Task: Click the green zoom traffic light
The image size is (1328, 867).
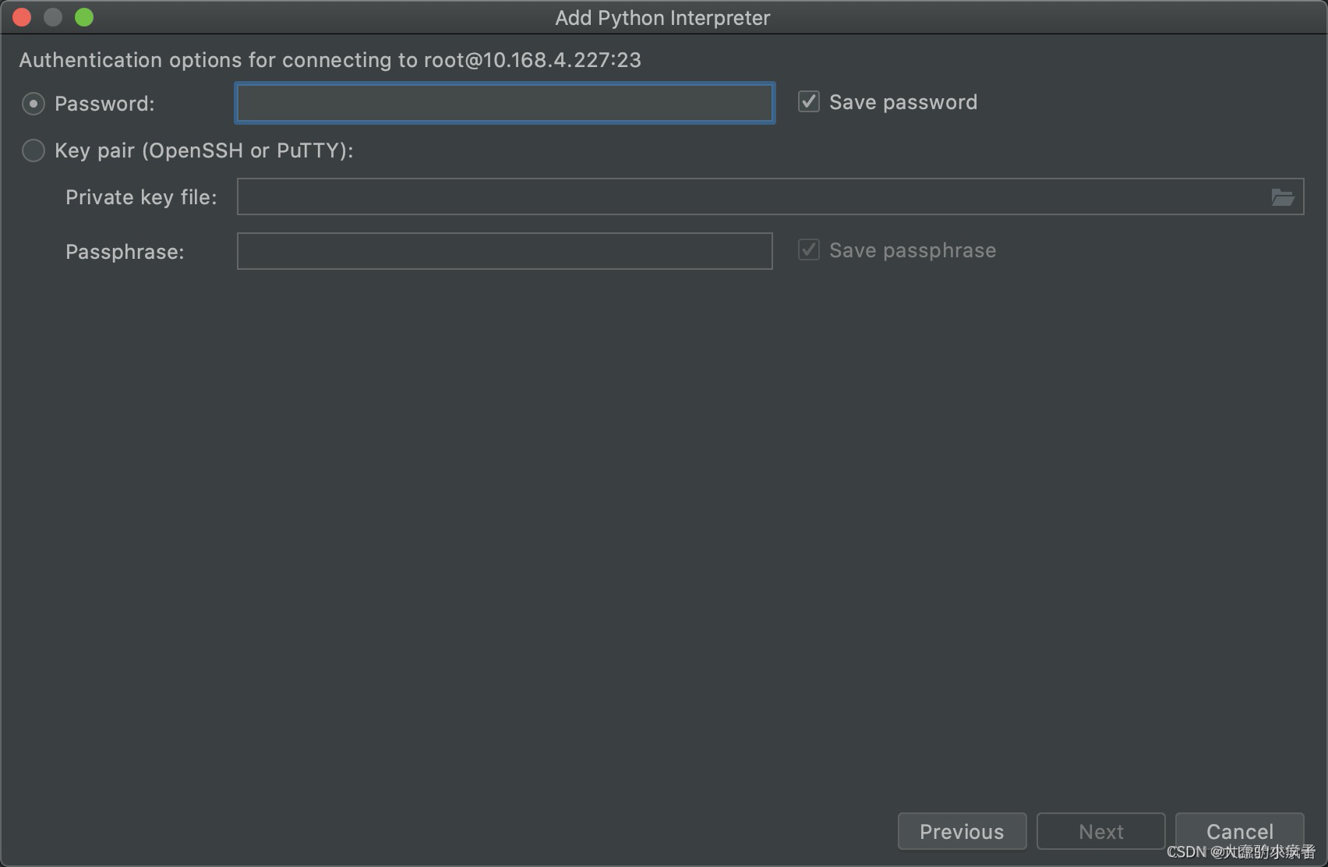Action: click(83, 16)
